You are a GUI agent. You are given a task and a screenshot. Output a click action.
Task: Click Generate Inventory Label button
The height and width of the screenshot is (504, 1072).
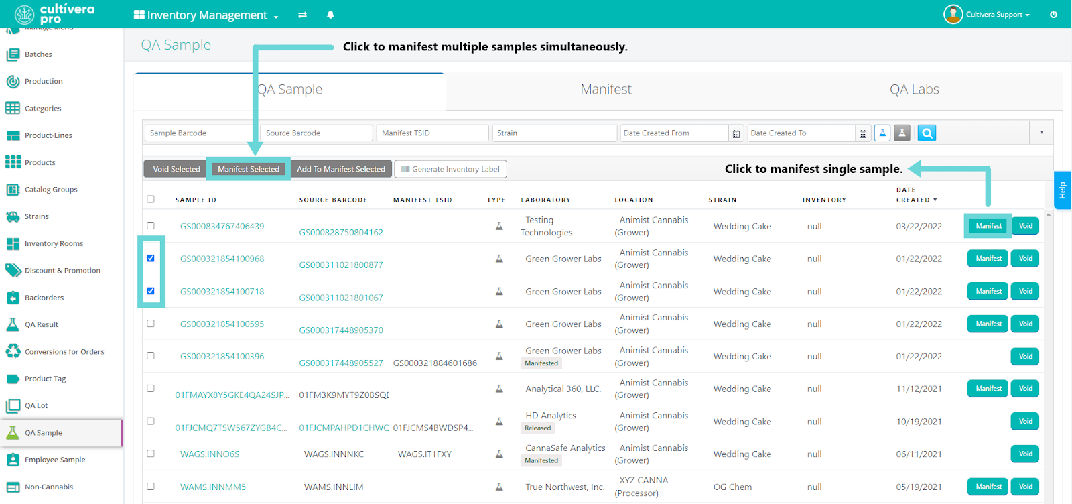point(450,169)
